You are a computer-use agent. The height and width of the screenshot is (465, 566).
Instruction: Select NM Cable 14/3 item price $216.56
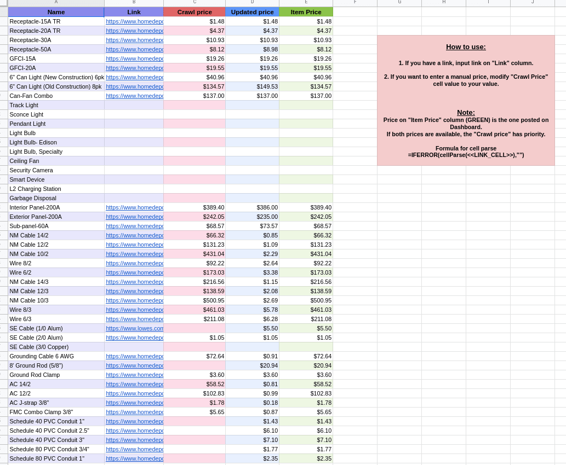(x=306, y=282)
